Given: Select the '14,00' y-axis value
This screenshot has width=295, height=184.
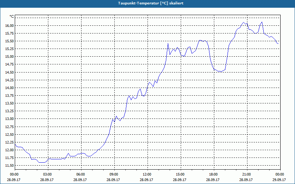Looking at the screenshot, I should pyautogui.click(x=10, y=88).
